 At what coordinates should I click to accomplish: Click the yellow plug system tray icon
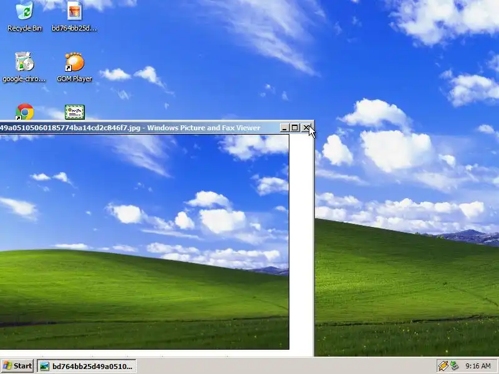pos(443,366)
